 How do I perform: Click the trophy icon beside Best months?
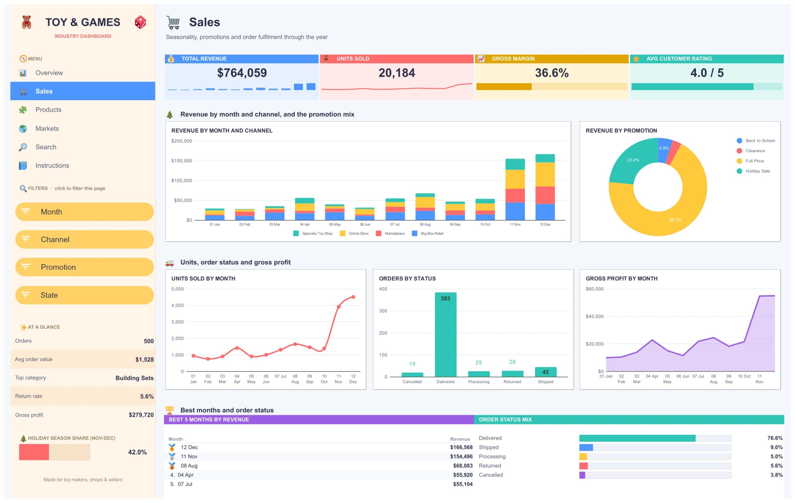pos(170,410)
